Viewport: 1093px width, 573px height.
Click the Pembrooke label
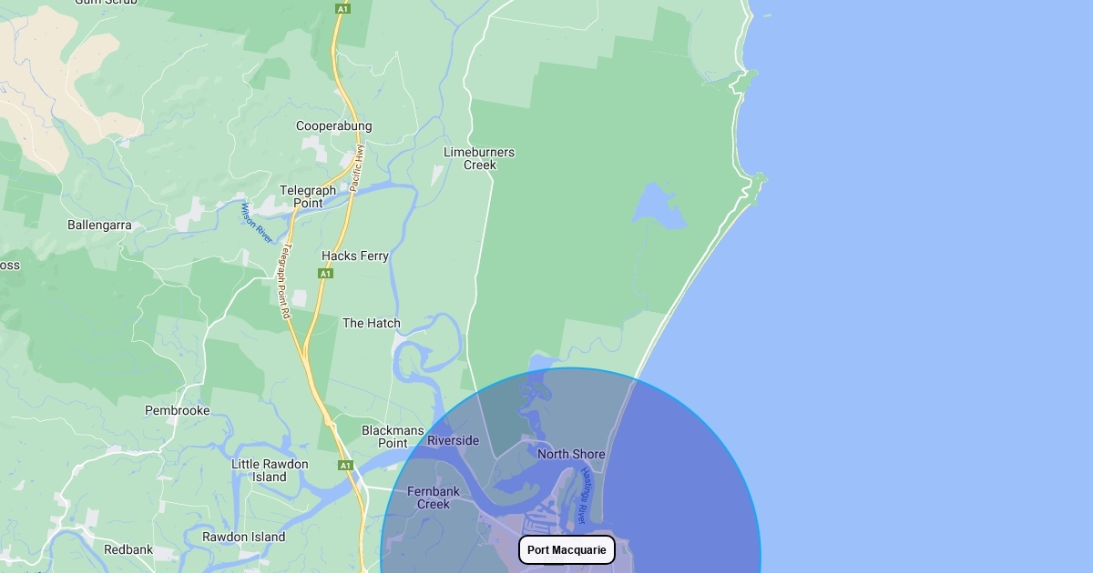178,410
